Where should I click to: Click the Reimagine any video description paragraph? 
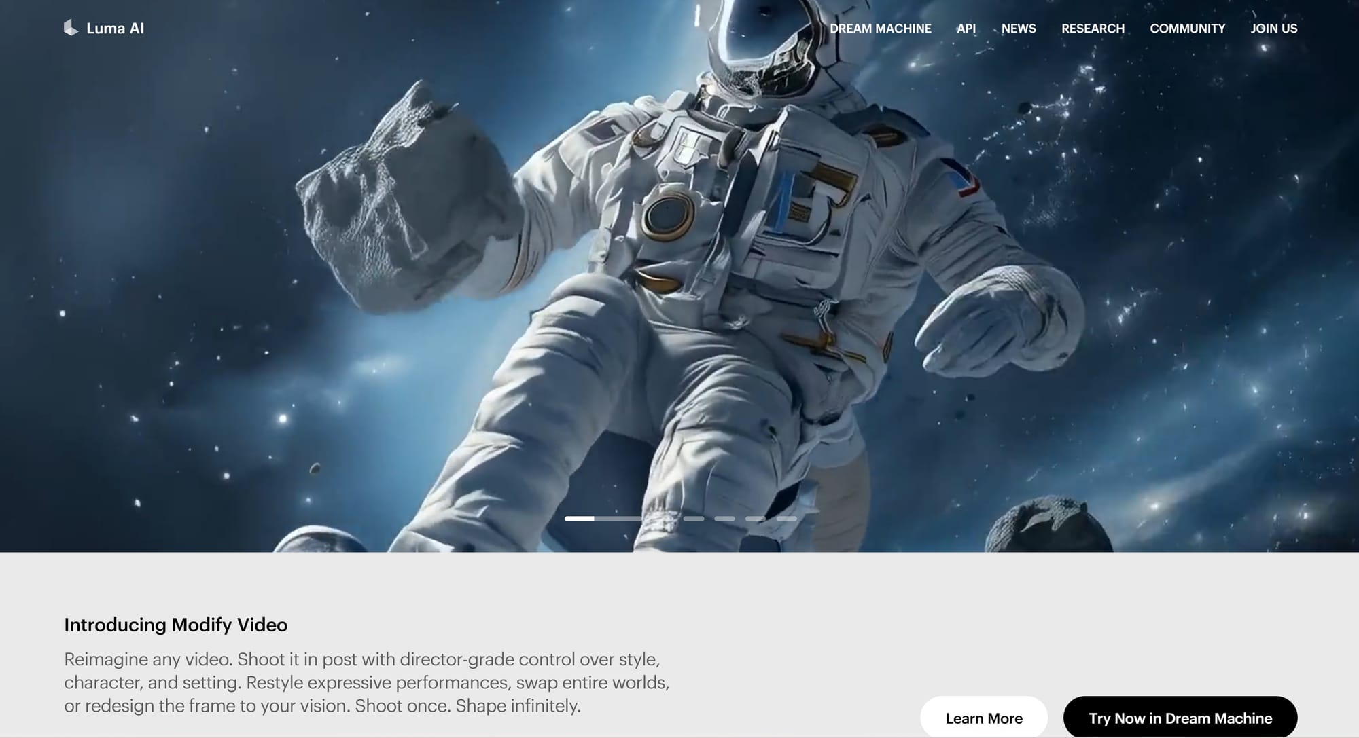coord(367,682)
